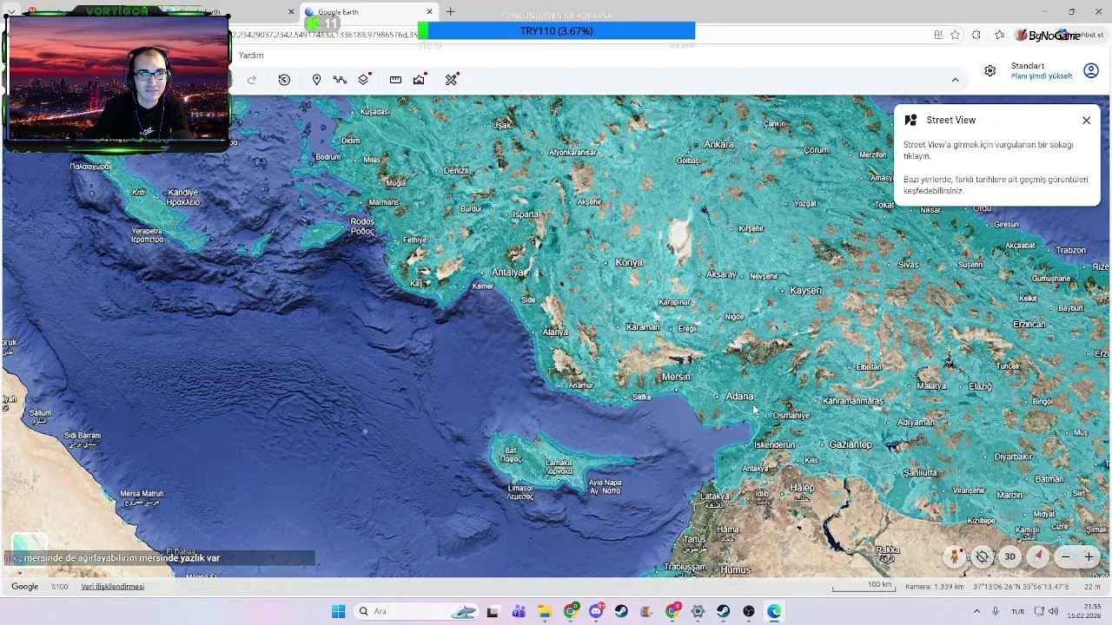Click the Kamera: 1.339 km readout
Screen dimensions: 1112x625
coord(935,587)
